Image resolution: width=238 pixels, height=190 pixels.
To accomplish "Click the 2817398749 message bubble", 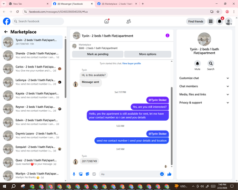I will (x=89, y=161).
